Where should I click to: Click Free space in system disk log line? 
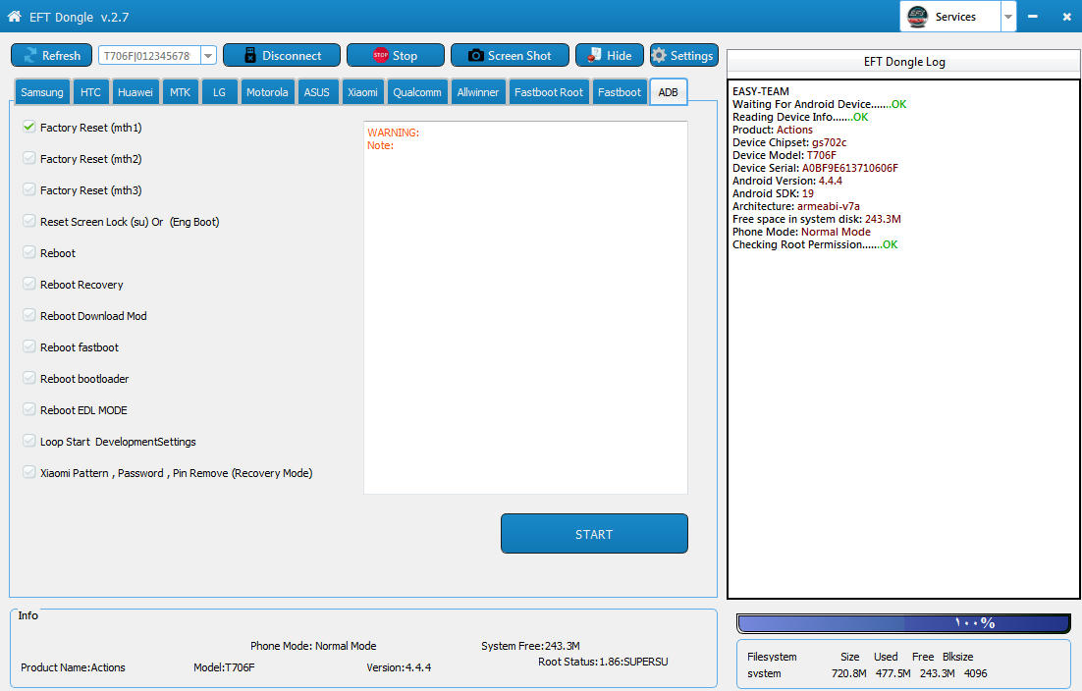point(816,219)
